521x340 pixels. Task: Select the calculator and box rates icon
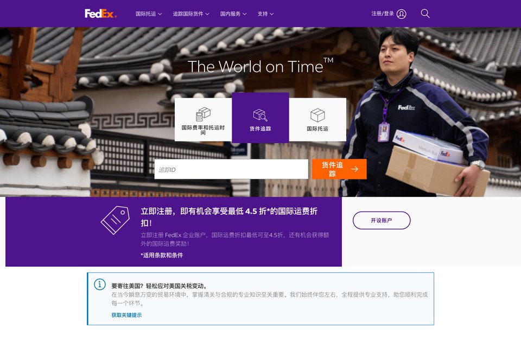pyautogui.click(x=203, y=114)
